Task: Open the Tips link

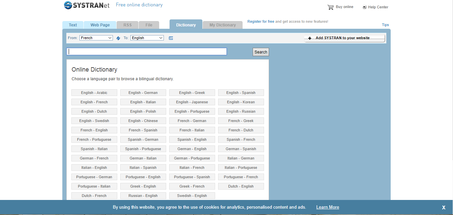Action: 385,25
